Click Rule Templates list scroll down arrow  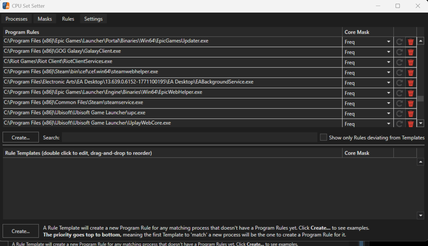point(421,216)
